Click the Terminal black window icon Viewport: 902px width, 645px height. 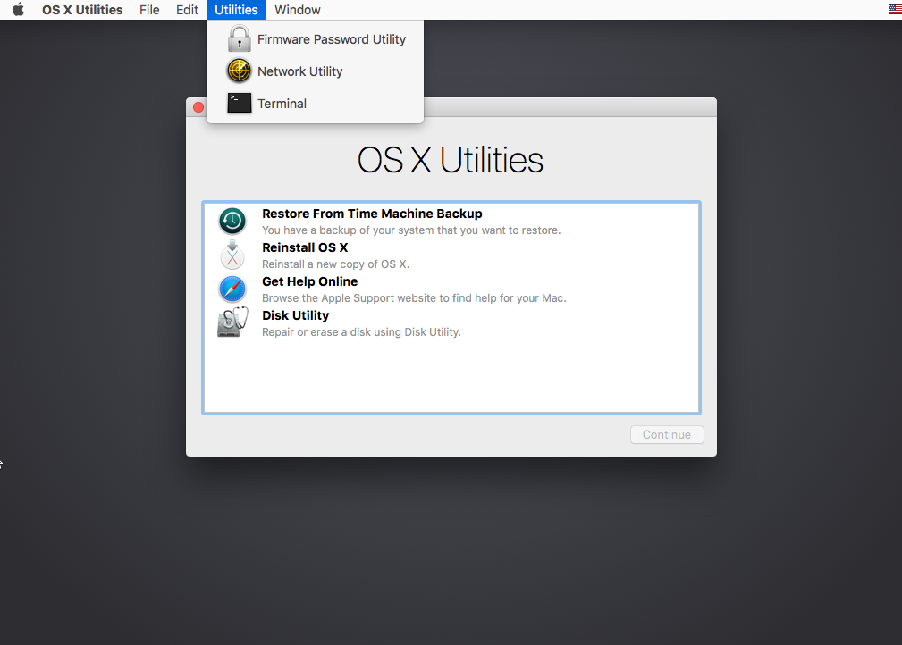[x=240, y=104]
